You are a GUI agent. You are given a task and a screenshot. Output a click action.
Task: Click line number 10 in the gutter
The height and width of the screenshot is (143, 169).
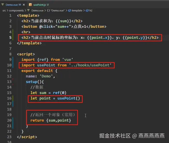tap(9, 65)
